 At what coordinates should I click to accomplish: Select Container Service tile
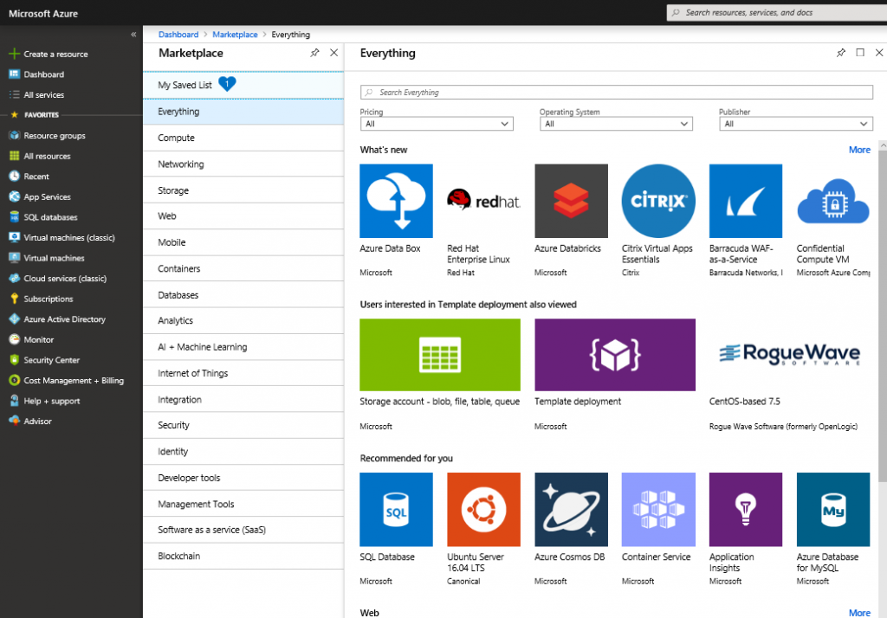[658, 510]
